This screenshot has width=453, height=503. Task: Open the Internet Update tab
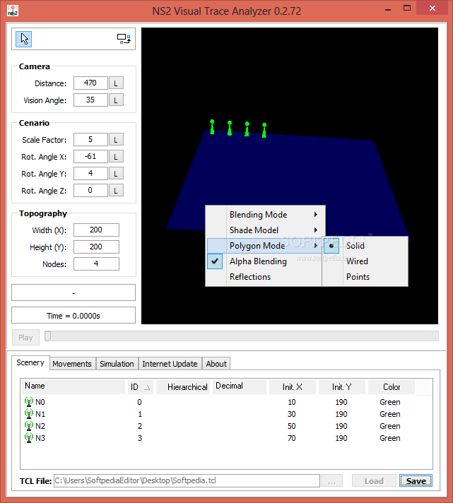pos(170,364)
